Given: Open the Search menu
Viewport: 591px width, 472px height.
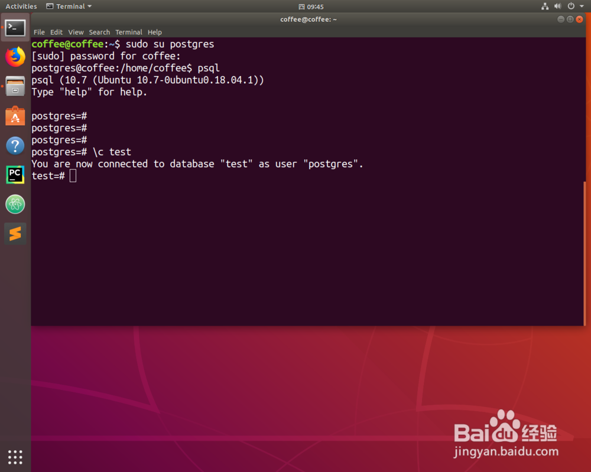Looking at the screenshot, I should [x=99, y=32].
